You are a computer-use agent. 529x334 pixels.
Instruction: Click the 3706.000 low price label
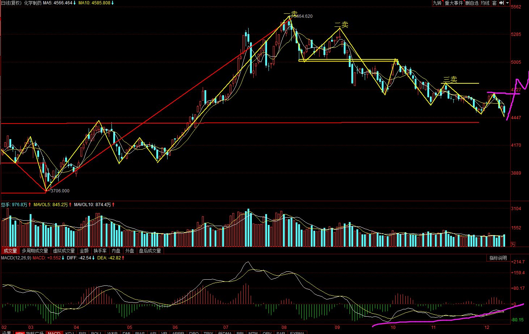click(60, 191)
